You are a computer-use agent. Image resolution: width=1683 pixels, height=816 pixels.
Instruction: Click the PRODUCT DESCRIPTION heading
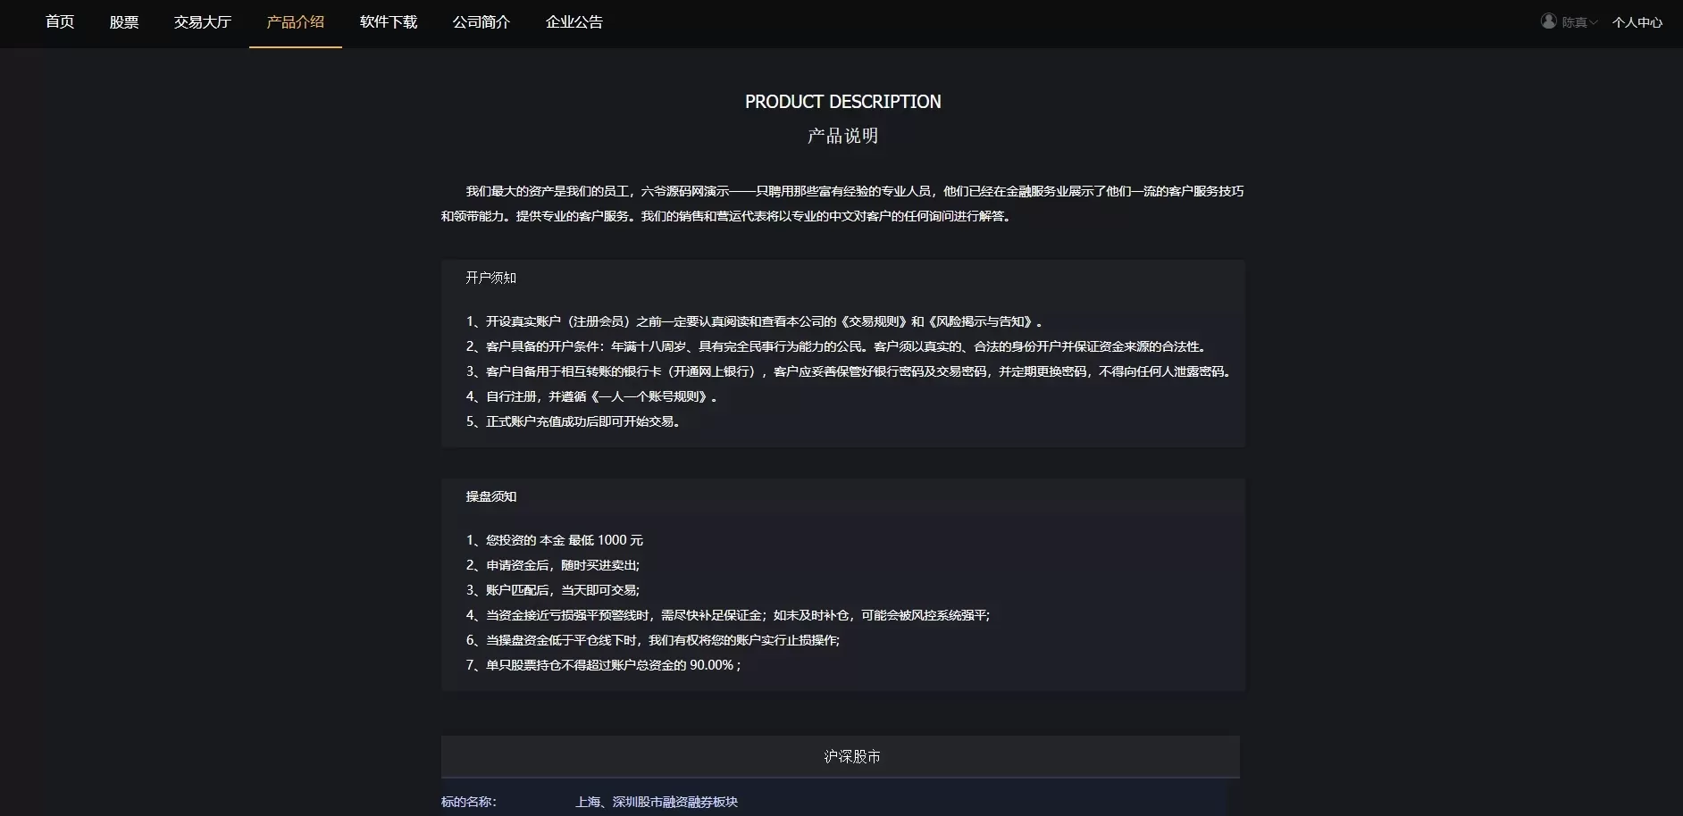[842, 102]
